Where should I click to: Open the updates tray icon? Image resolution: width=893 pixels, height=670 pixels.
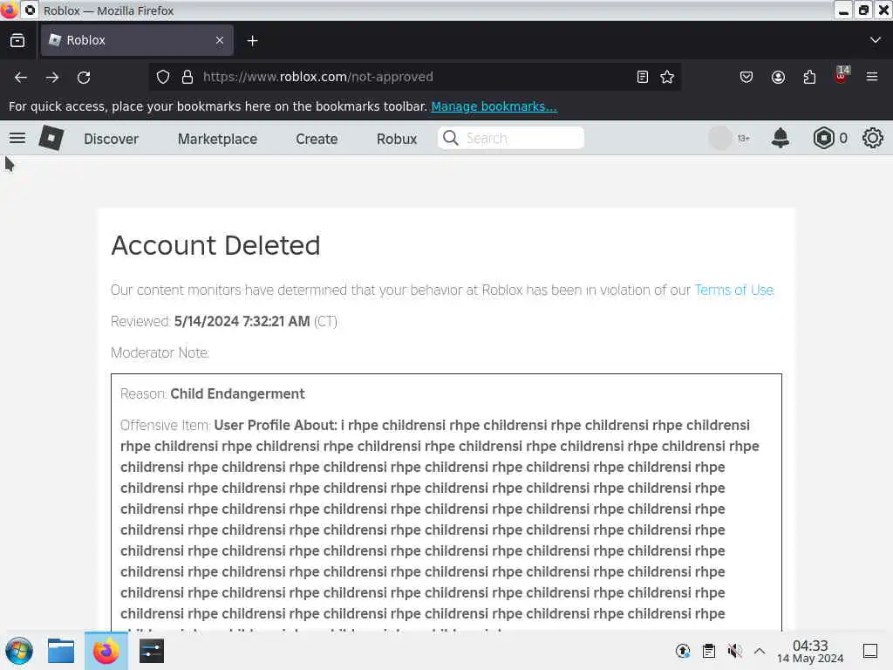(682, 651)
